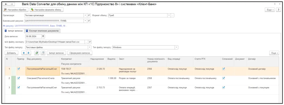Expand the Windows encoding dropdown
The width and height of the screenshot is (284, 105).
pyautogui.click(x=177, y=47)
